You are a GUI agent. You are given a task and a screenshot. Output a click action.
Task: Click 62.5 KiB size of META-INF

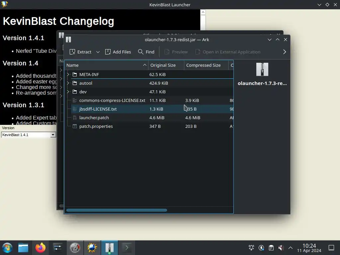coord(157,74)
